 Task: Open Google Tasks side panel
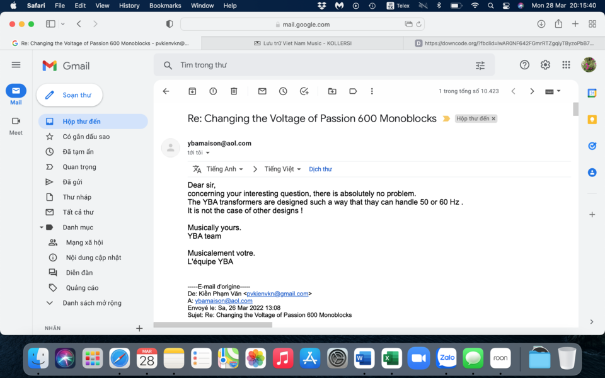pyautogui.click(x=592, y=146)
